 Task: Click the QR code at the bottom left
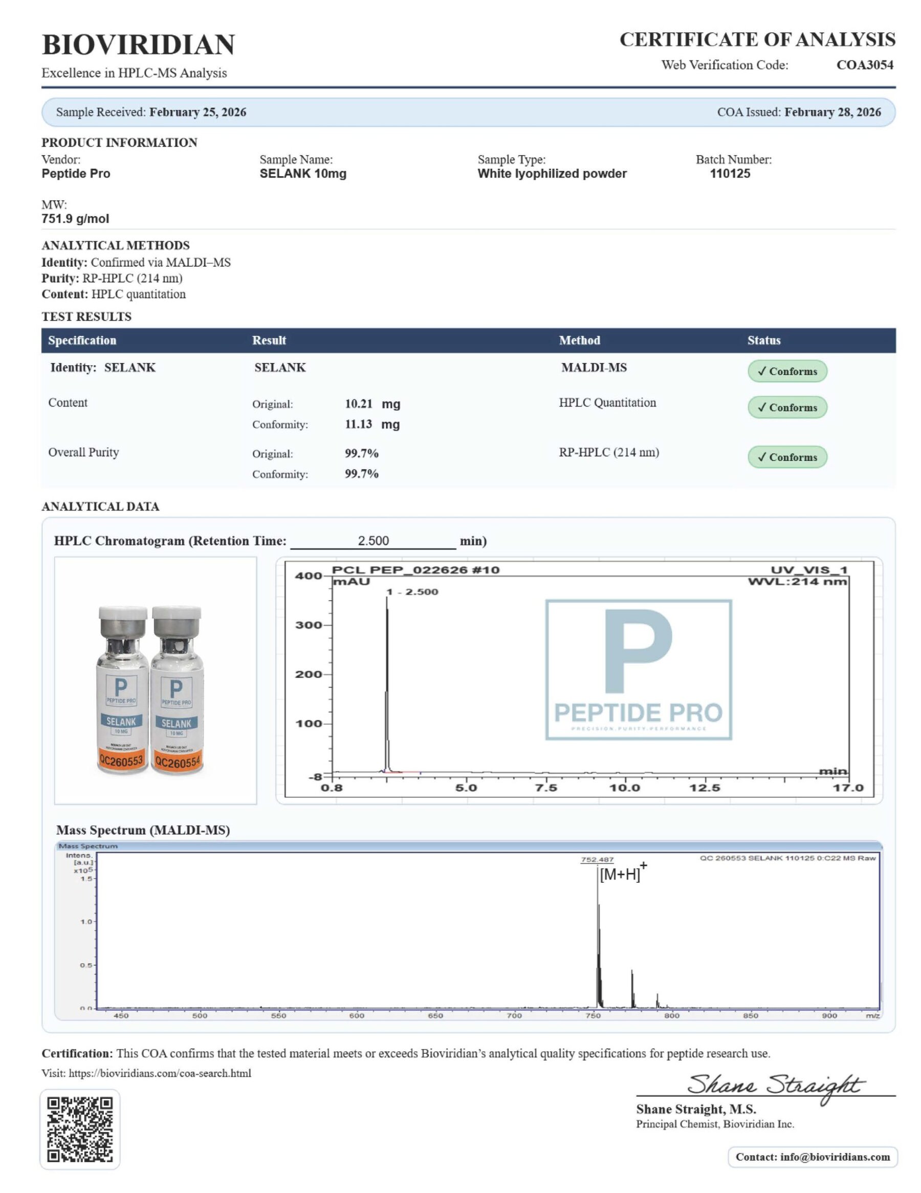tap(80, 1129)
